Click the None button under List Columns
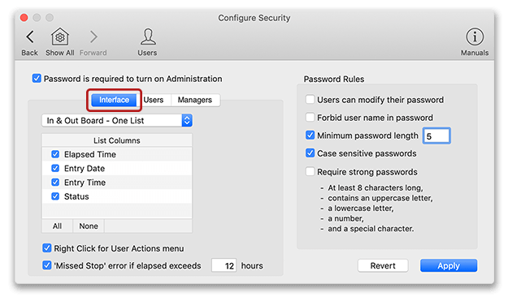The image size is (508, 297). (x=89, y=226)
